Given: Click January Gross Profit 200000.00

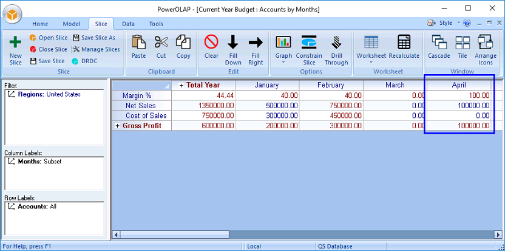Looking at the screenshot, I should point(267,126).
